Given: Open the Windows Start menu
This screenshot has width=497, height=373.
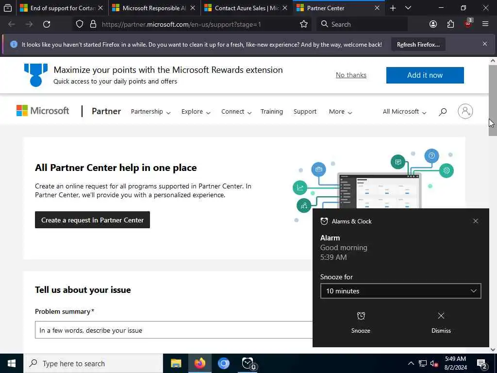Looking at the screenshot, I should (12, 363).
